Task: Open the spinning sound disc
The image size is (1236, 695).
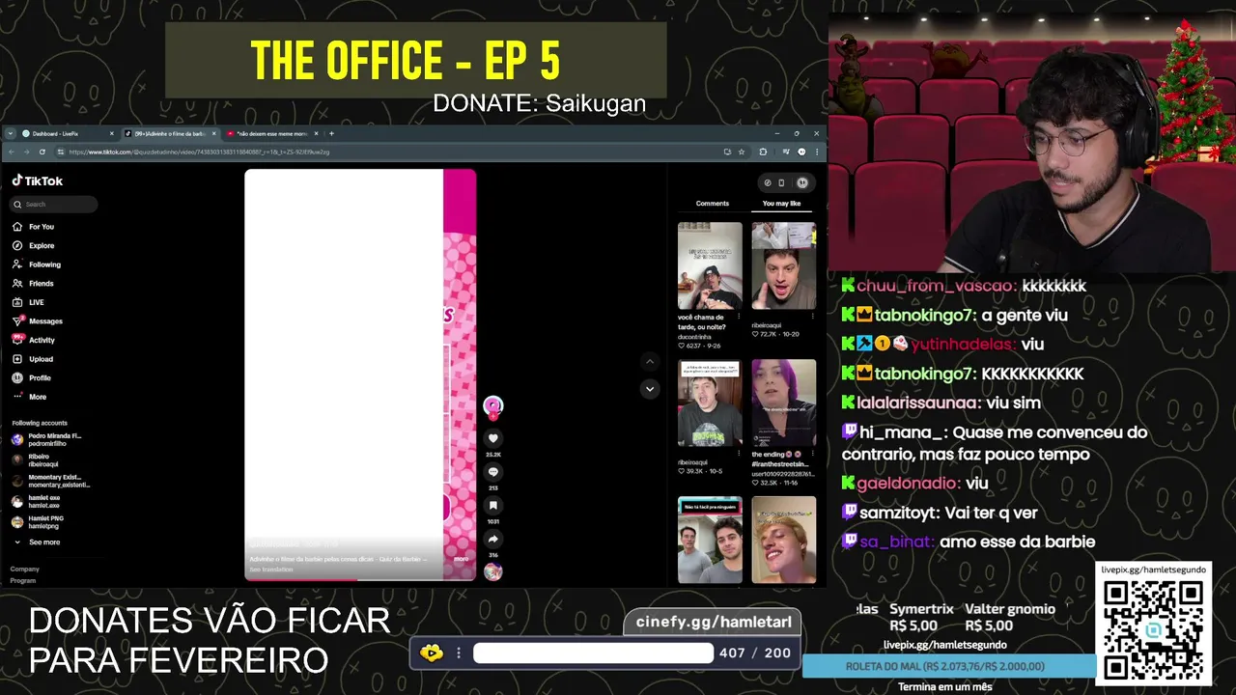Action: pyautogui.click(x=493, y=571)
